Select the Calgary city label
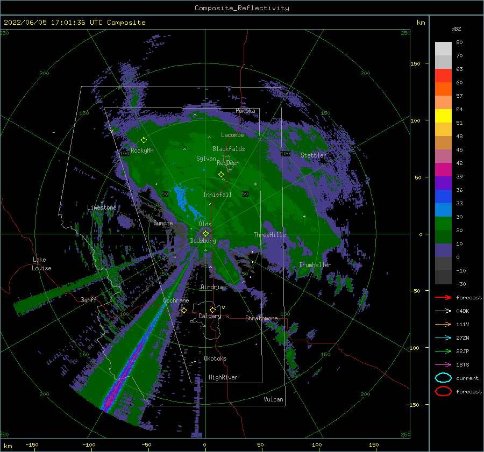The height and width of the screenshot is (452, 484). (210, 316)
